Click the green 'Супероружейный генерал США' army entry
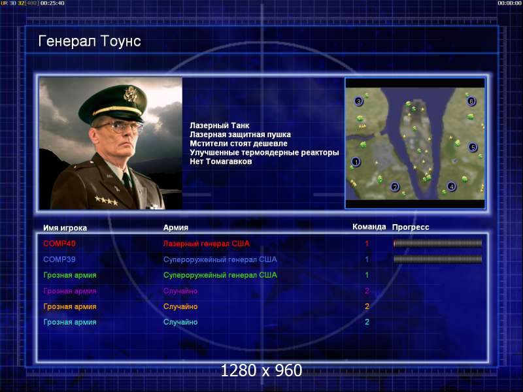This screenshot has height=392, width=523. [220, 275]
